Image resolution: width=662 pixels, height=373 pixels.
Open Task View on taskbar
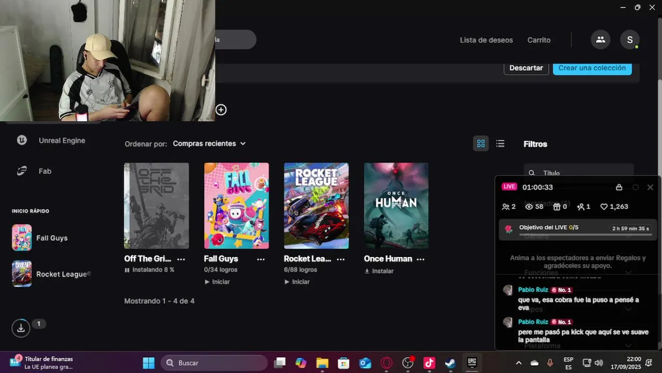coord(280,363)
